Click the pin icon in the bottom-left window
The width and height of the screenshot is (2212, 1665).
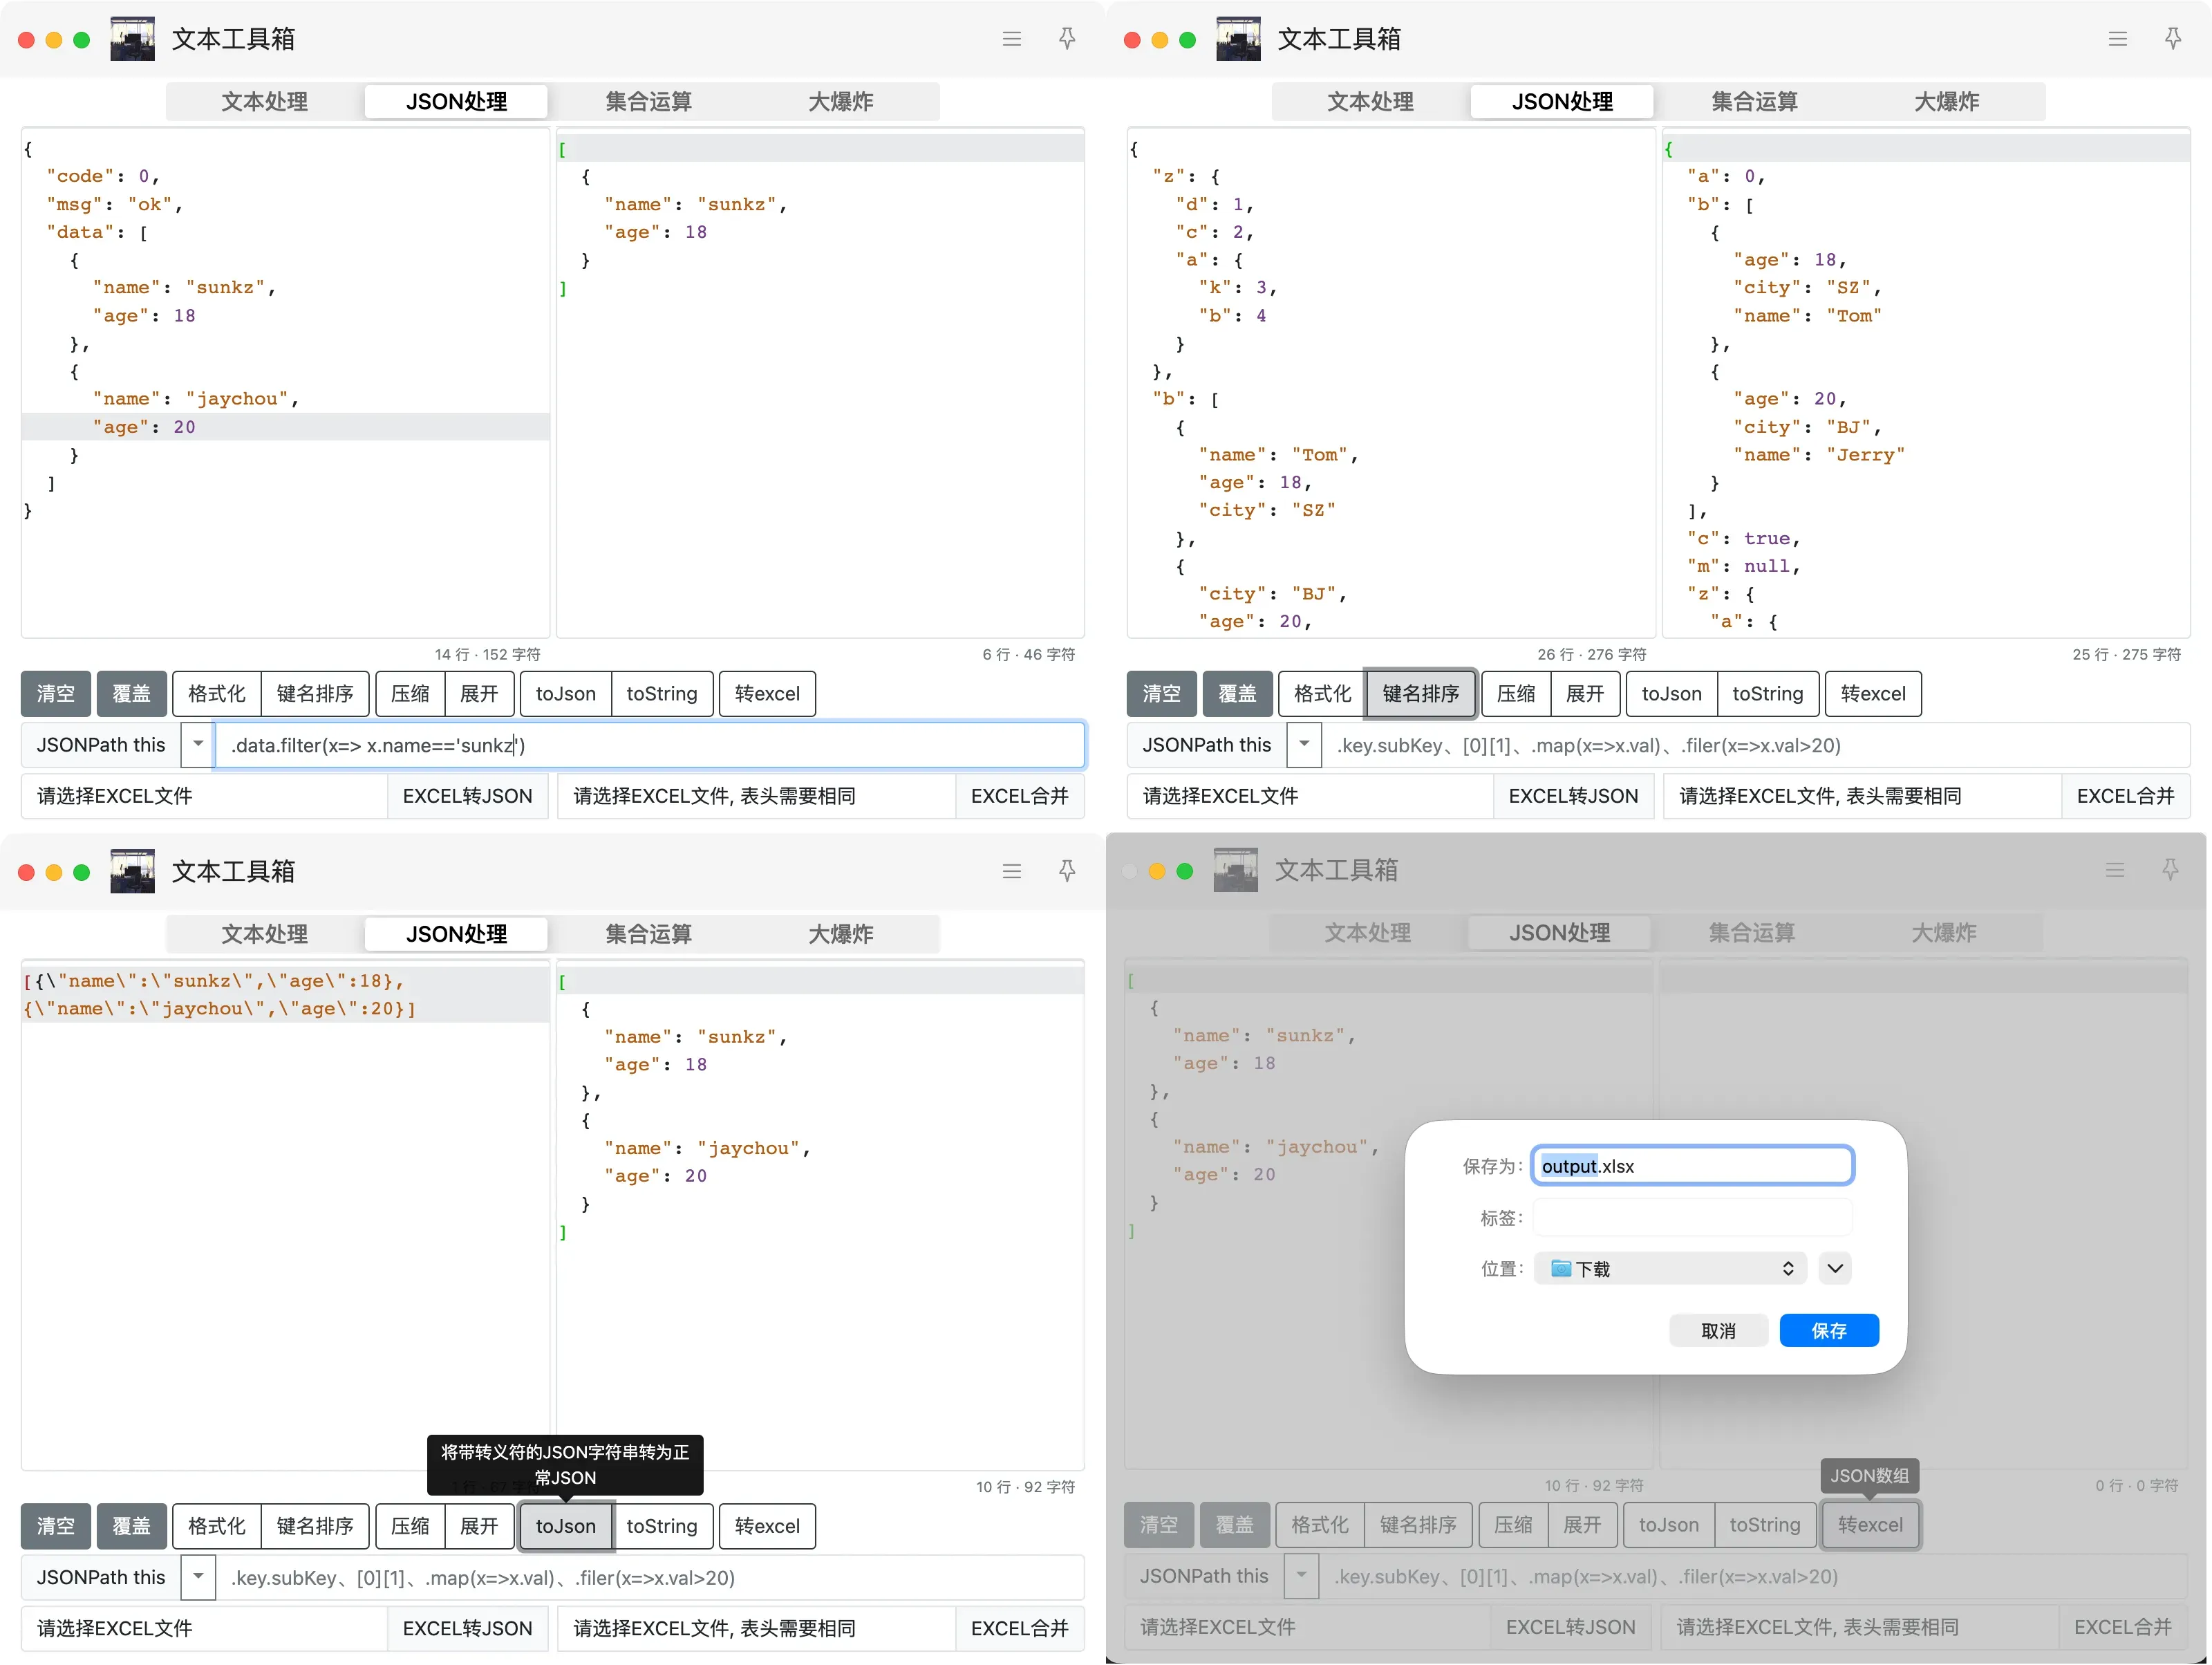point(1067,871)
